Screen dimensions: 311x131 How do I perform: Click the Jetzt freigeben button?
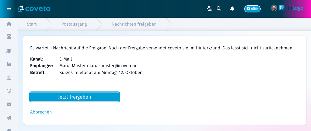(75, 97)
